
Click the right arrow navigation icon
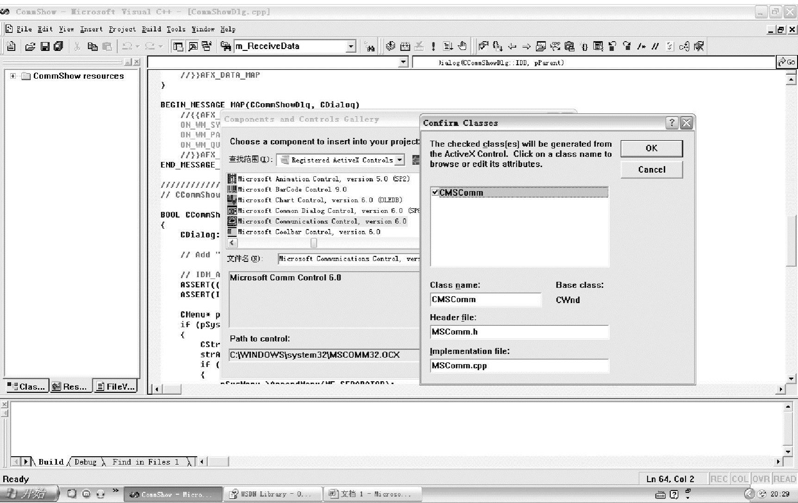coord(526,46)
